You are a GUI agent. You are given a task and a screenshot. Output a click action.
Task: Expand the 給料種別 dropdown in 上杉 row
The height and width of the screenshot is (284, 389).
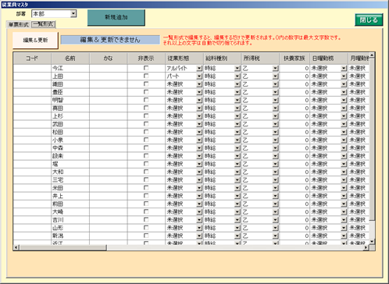[237, 116]
